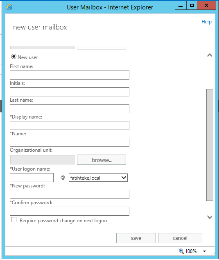Maximize the User Mailbox window

tap(192, 6)
